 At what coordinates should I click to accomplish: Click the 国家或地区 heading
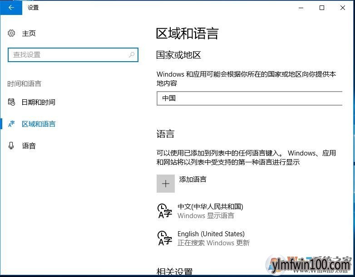[178, 55]
